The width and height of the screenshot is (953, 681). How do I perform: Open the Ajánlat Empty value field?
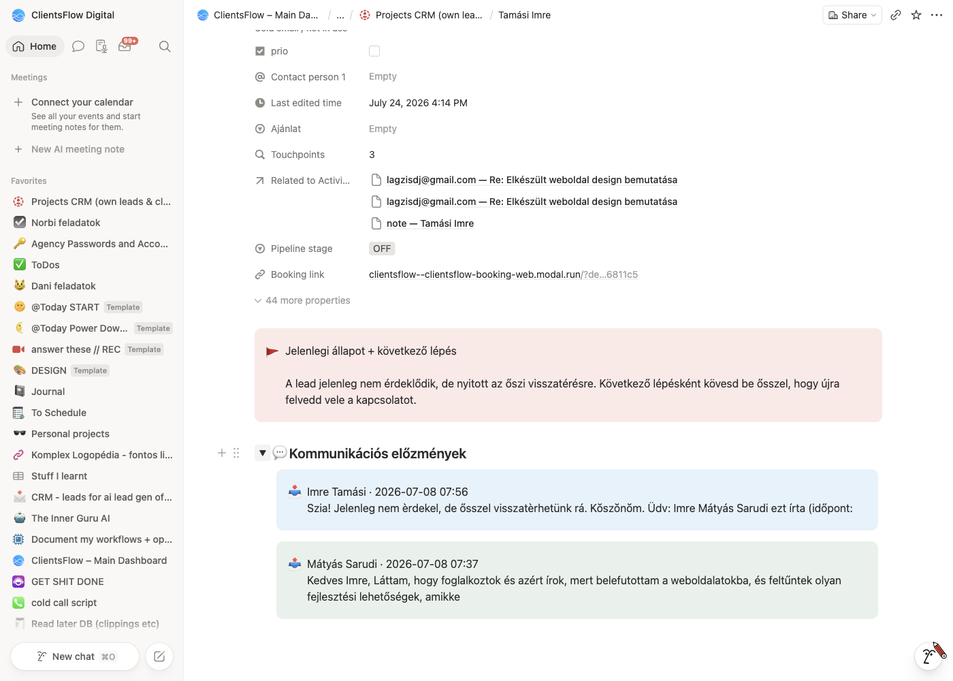[x=383, y=129]
